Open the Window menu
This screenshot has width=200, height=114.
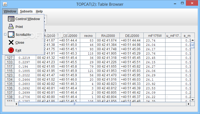[x=10, y=11]
